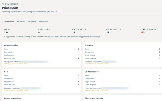Open the Movement tab
This screenshot has width=162, height=101.
click(43, 22)
